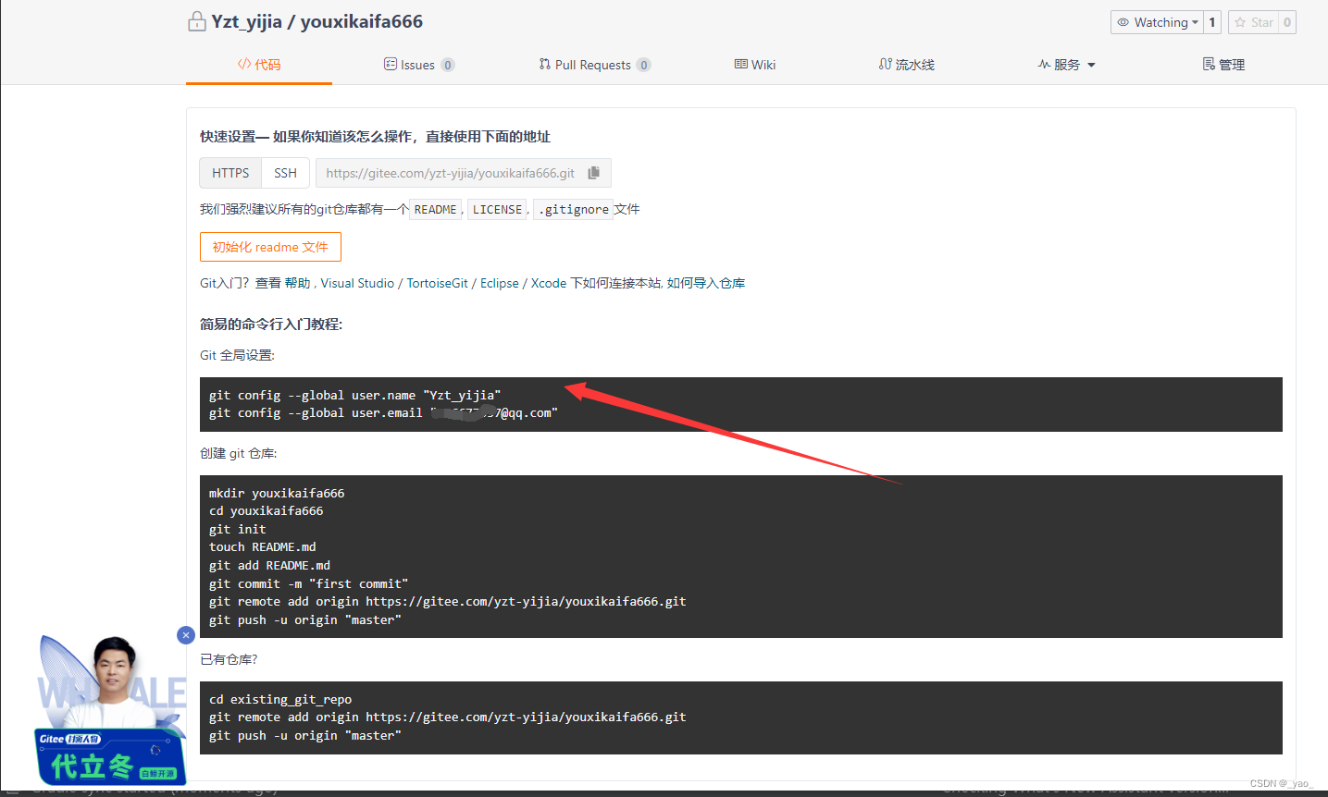Open the Visual Studio guide link
Screen dimensions: 1328x797
(357, 283)
